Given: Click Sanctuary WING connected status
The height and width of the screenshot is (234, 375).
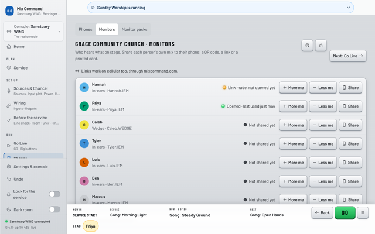Looking at the screenshot, I should click(x=28, y=221).
